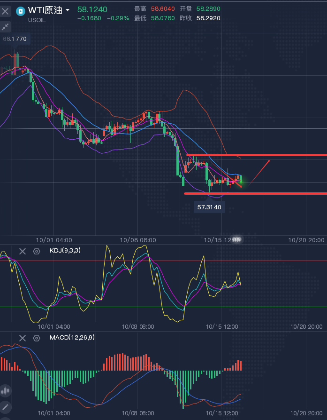The image size is (327, 420).
Task: Open KDJ indicator settings gear
Action: click(37, 251)
